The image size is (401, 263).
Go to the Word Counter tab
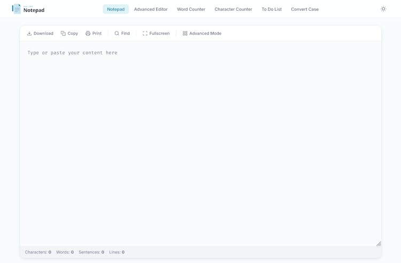(191, 9)
